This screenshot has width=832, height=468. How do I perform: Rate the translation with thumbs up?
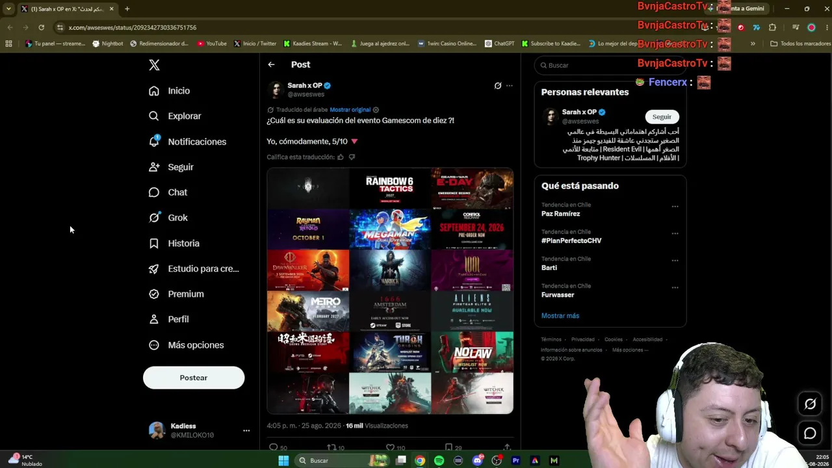pos(340,157)
